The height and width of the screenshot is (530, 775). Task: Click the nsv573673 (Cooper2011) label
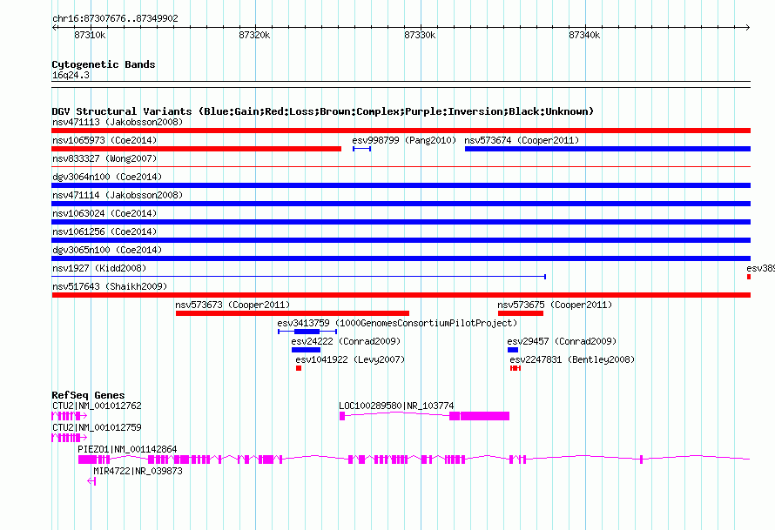coord(232,305)
